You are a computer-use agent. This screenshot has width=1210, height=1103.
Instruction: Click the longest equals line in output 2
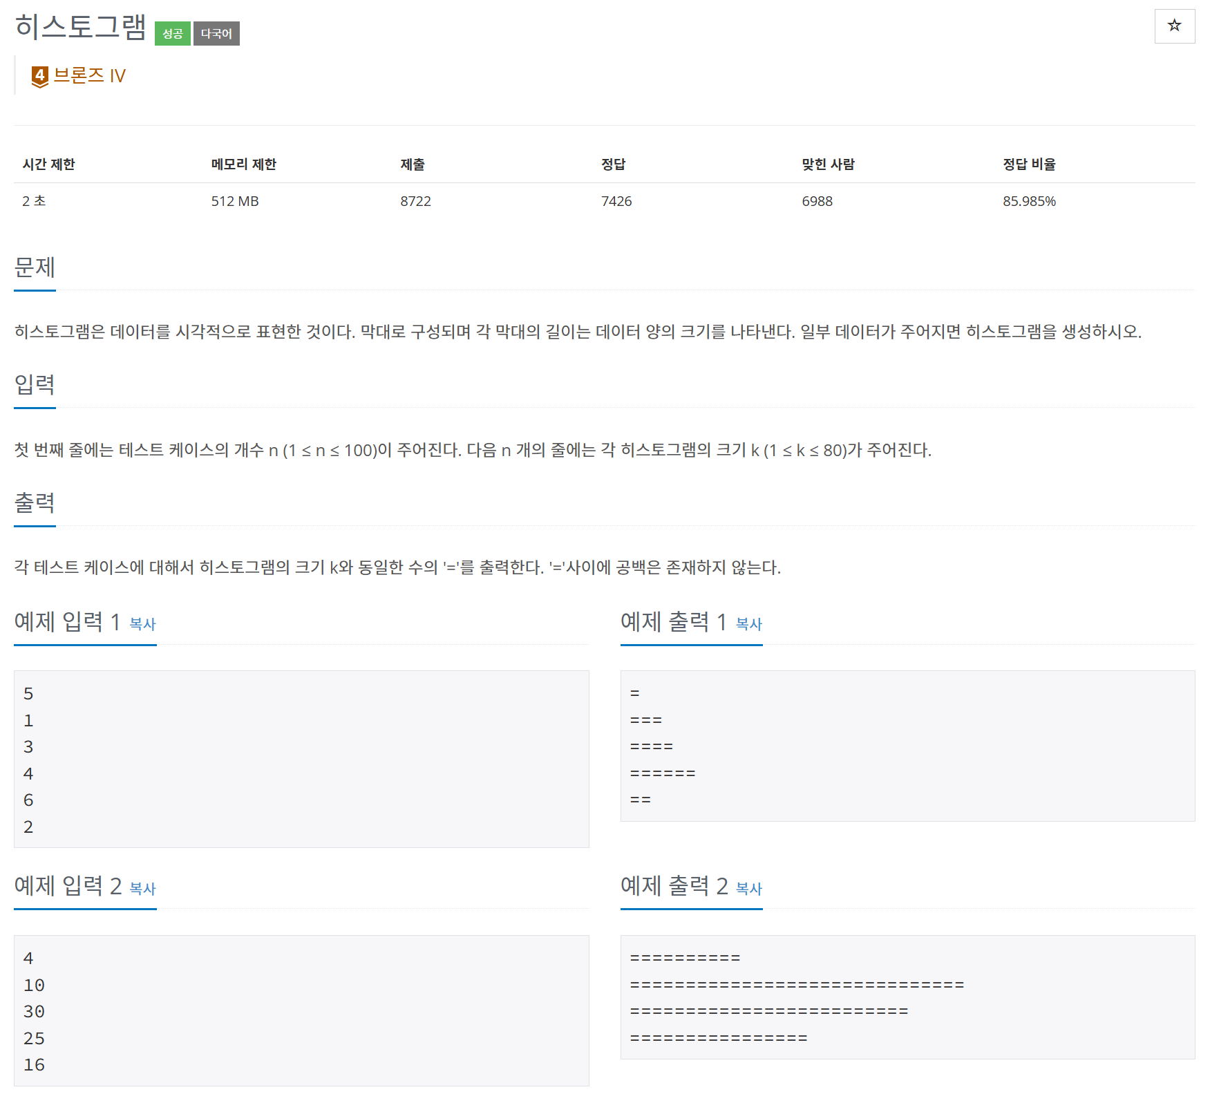tap(797, 985)
